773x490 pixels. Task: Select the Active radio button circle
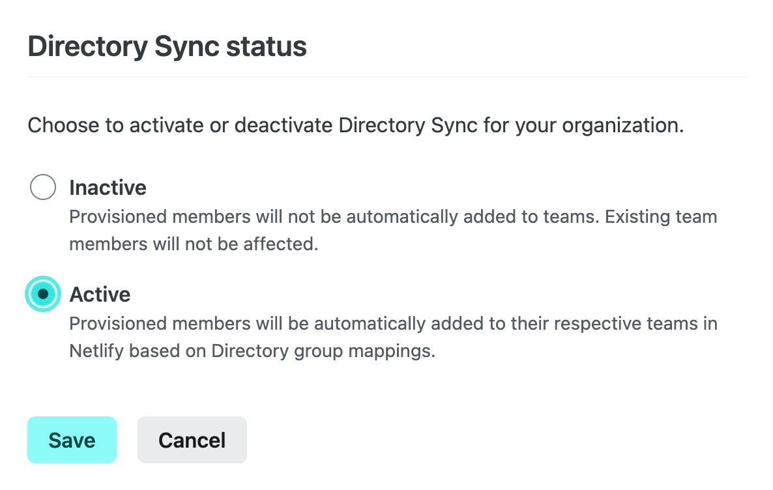pyautogui.click(x=43, y=295)
